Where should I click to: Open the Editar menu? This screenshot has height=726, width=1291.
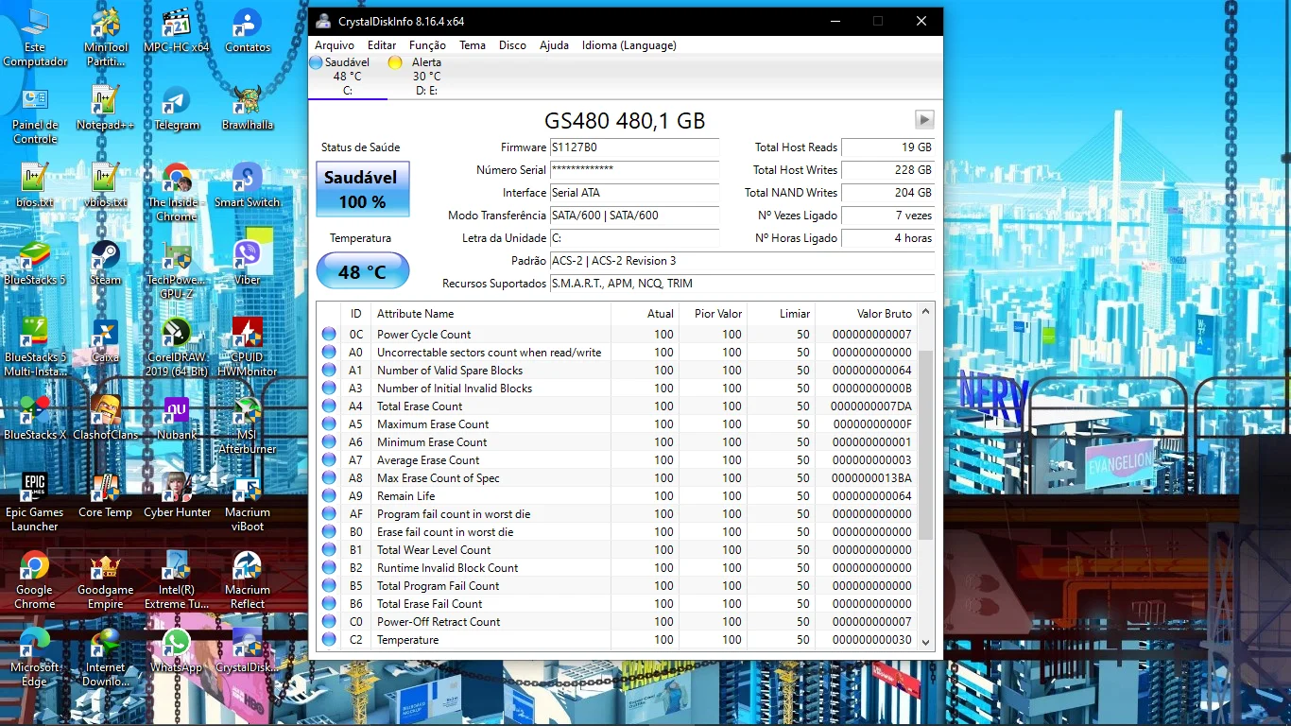[x=382, y=45]
